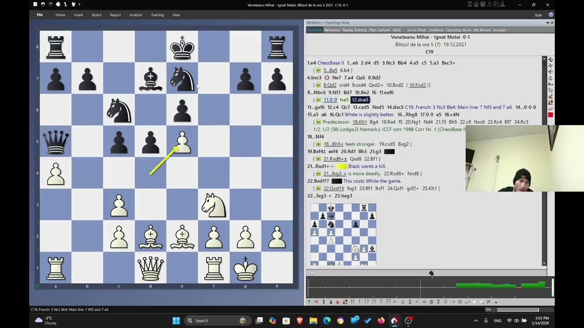
Task: Jump to the highlighted move 12.dxe5
Action: coord(360,100)
